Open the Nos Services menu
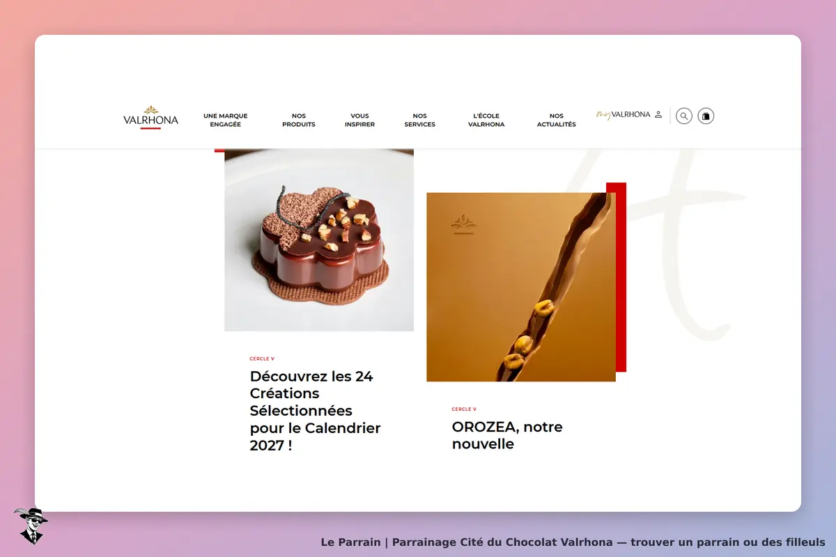This screenshot has height=557, width=836. click(420, 120)
